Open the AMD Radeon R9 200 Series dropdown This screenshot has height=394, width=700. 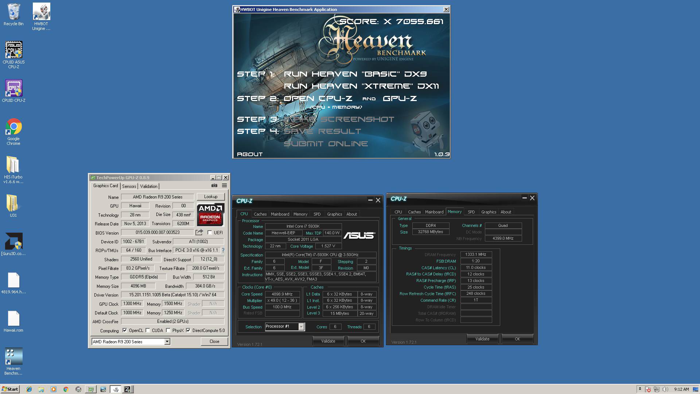tap(131, 342)
